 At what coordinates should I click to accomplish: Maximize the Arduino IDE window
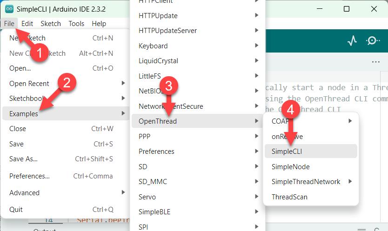click(347, 9)
